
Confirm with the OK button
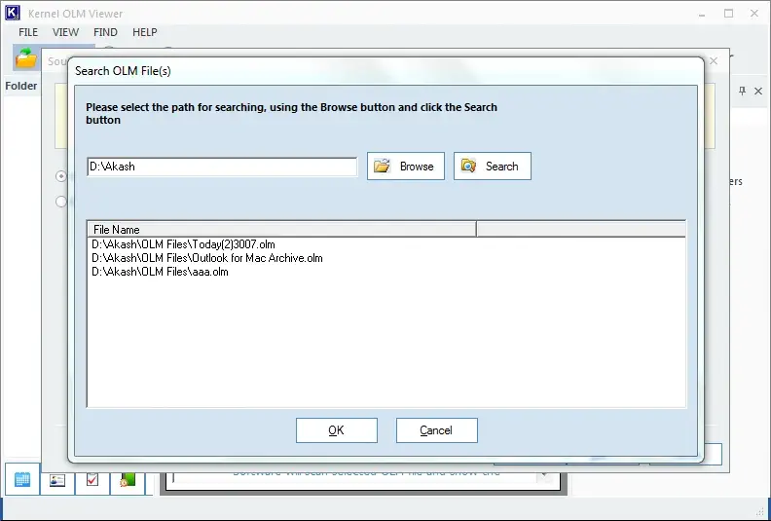[x=336, y=430]
